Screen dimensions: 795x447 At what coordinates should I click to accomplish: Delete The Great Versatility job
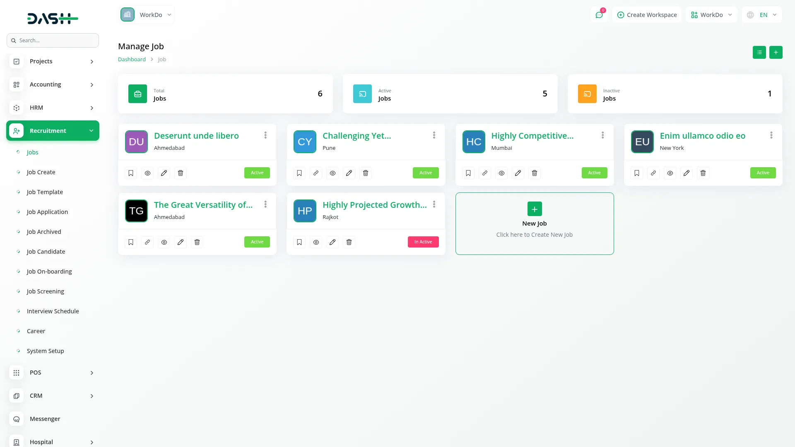click(x=197, y=242)
